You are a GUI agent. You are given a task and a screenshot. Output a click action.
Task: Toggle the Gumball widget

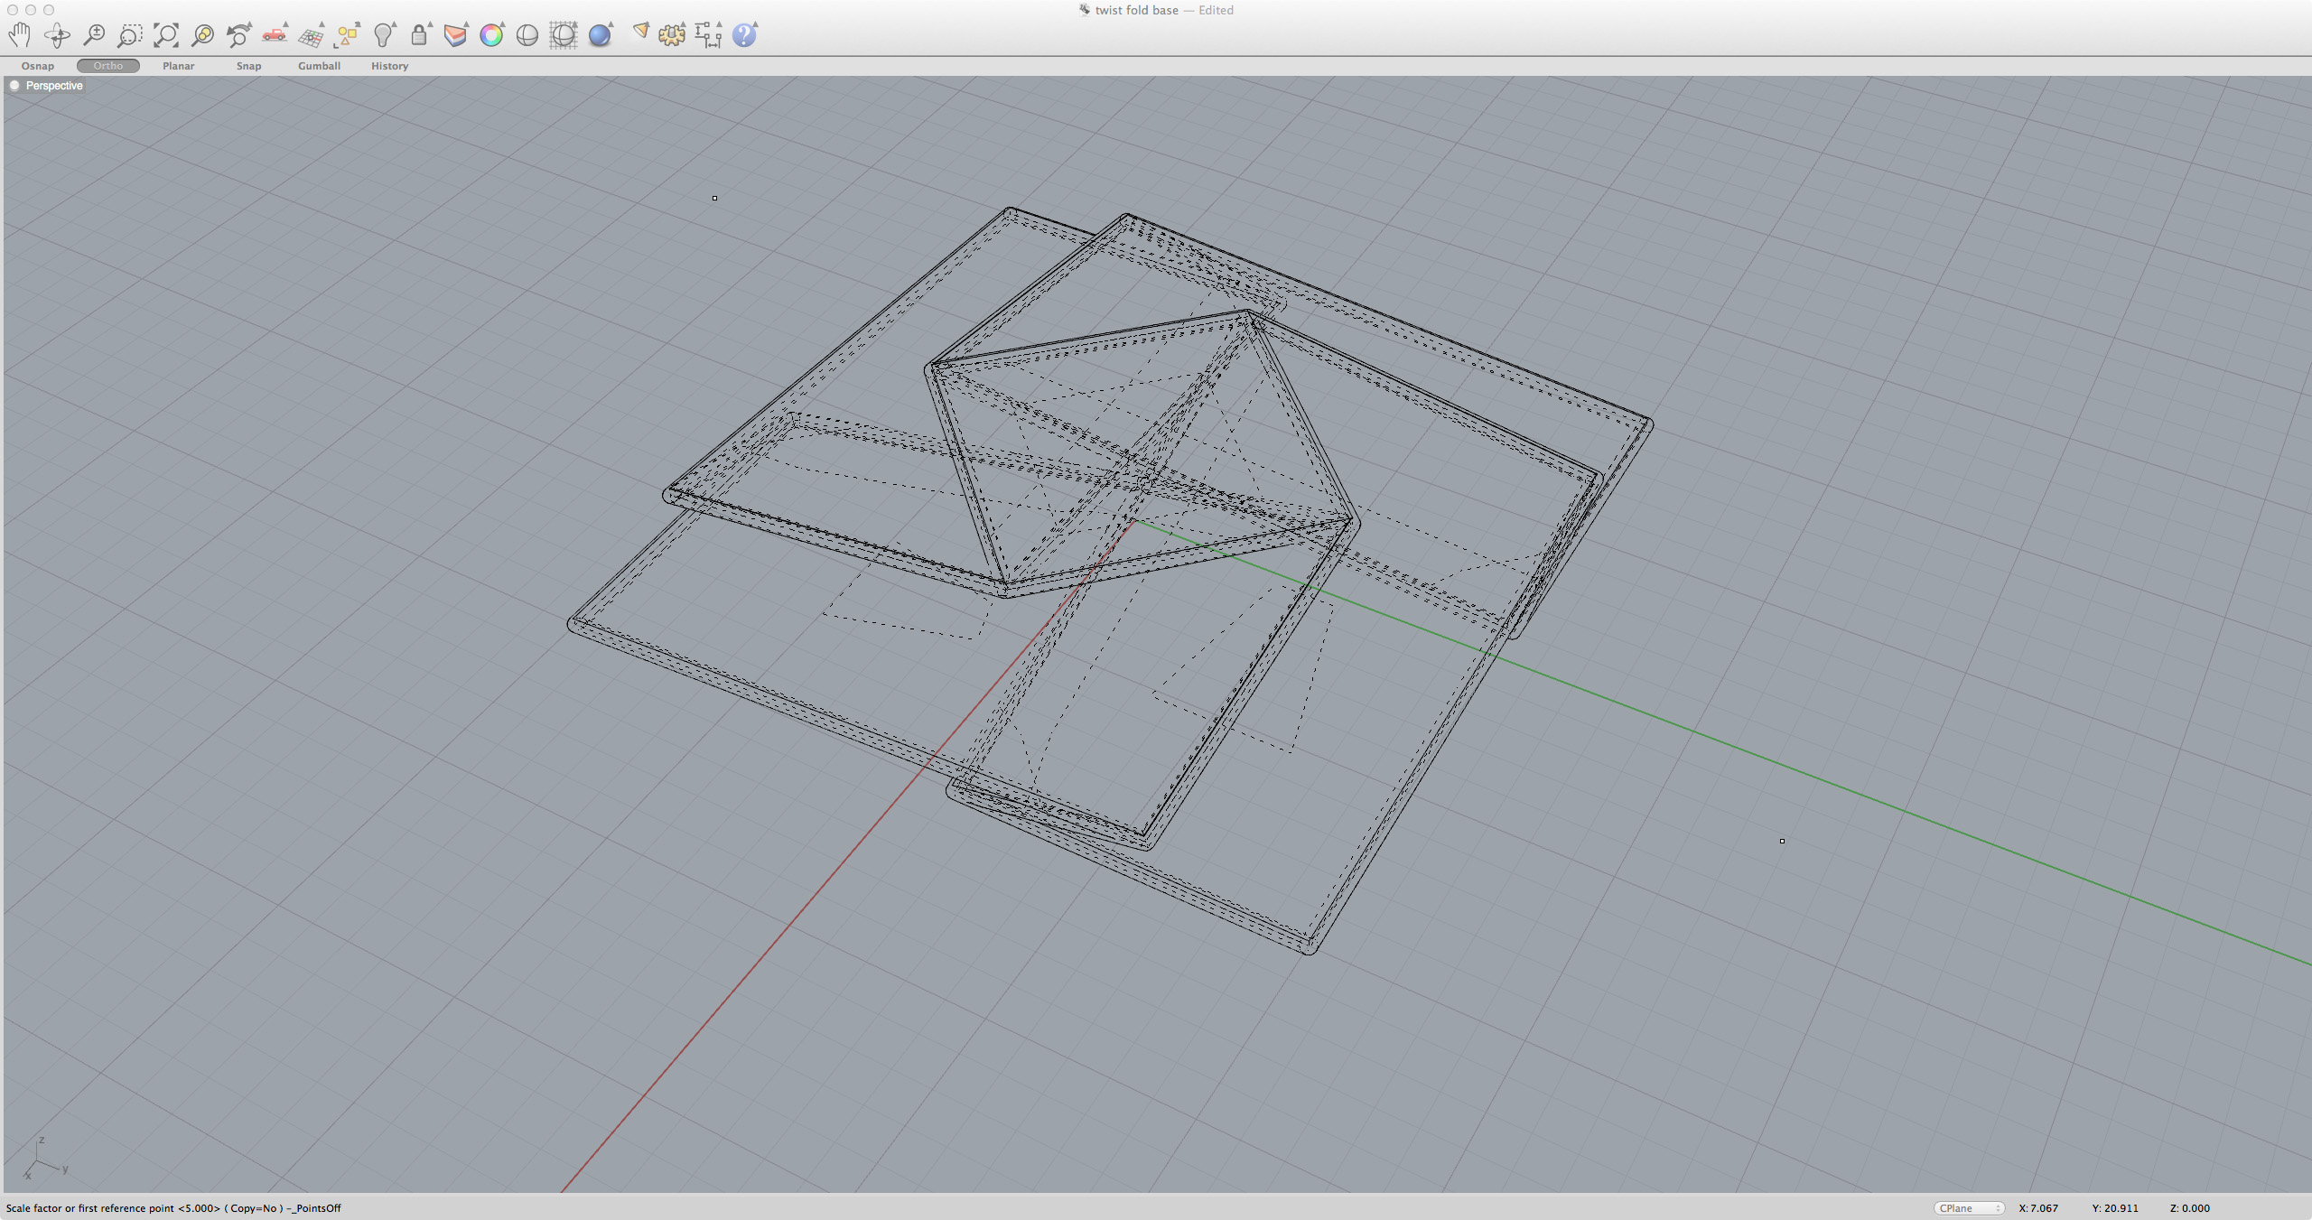[x=320, y=66]
